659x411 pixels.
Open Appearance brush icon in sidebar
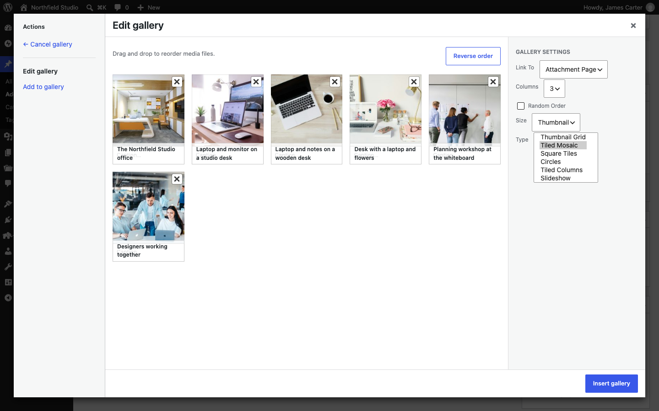[x=8, y=204]
